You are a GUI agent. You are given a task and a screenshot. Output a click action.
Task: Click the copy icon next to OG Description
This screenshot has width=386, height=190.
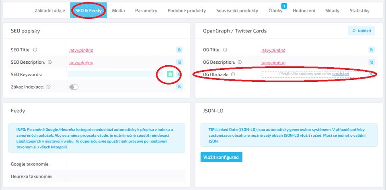[372, 62]
